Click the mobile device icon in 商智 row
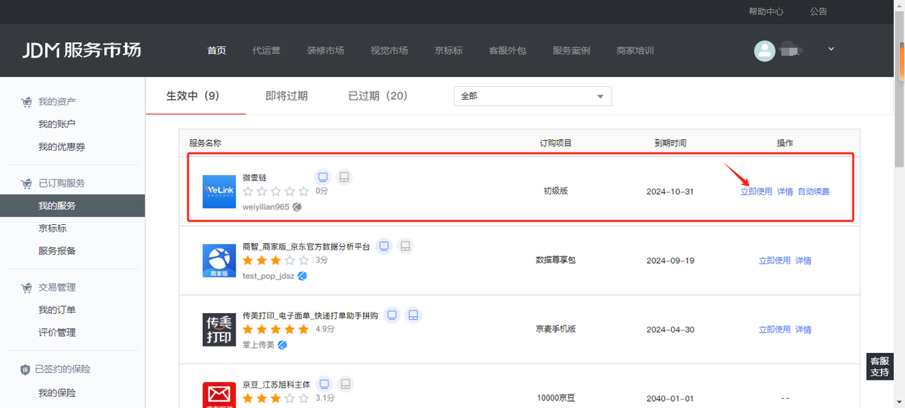 (405, 246)
